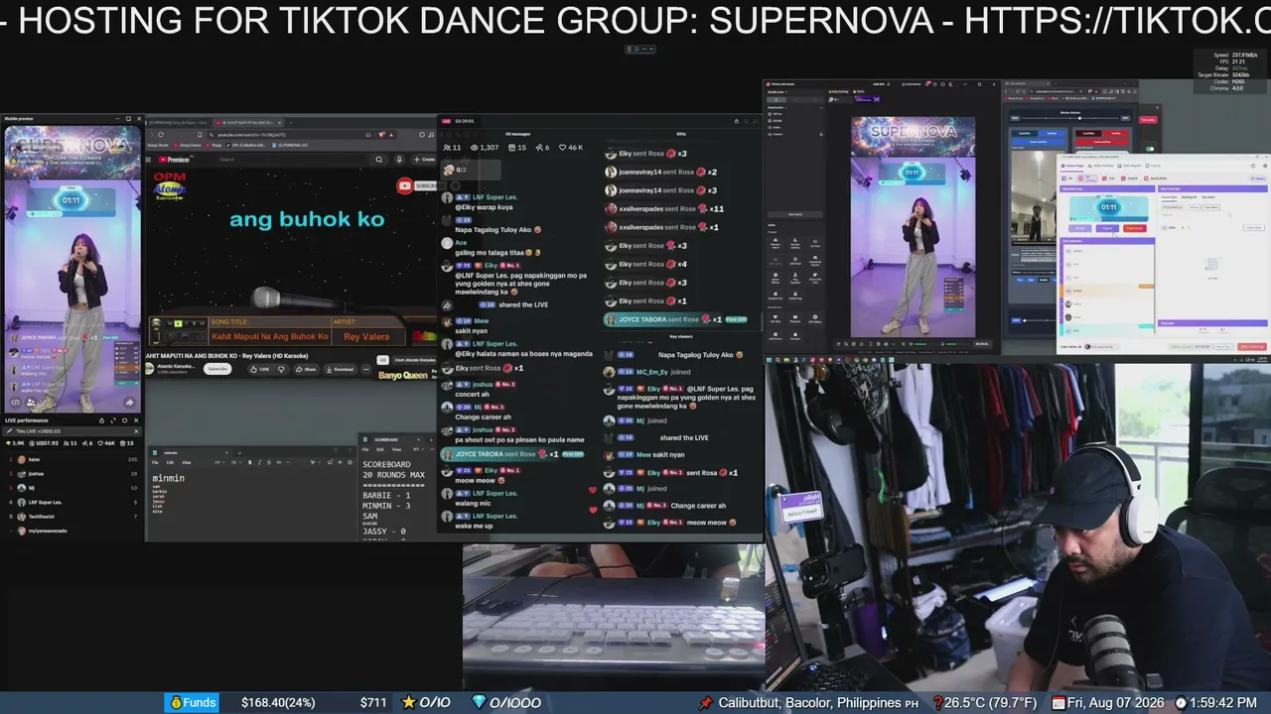This screenshot has width=1271, height=714.
Task: Open the more actions menu under the YouTube video
Action: (364, 369)
